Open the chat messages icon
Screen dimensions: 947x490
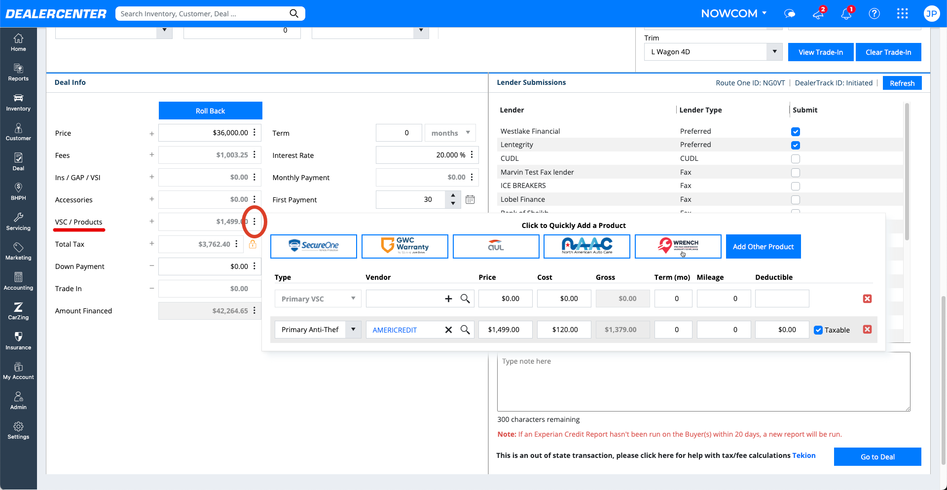click(790, 14)
